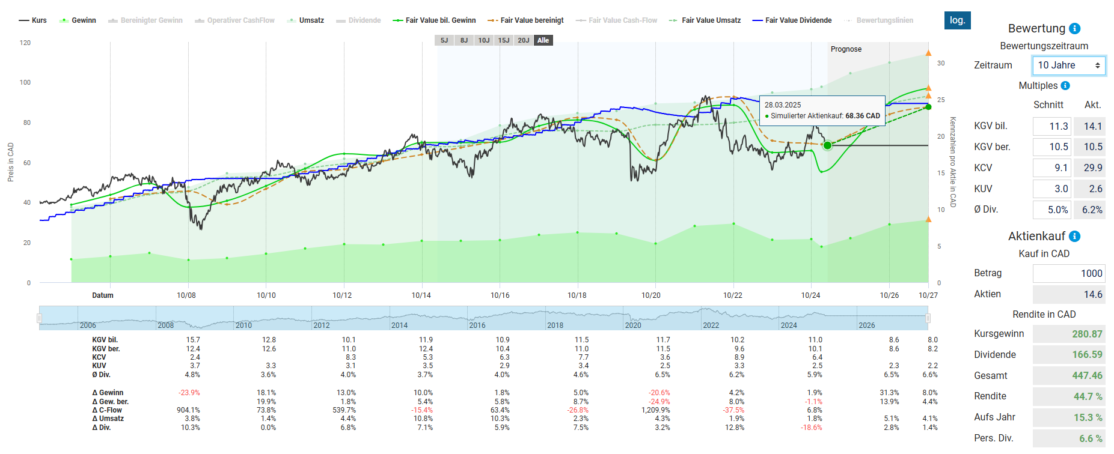Select the 5J time range tab

444,40
